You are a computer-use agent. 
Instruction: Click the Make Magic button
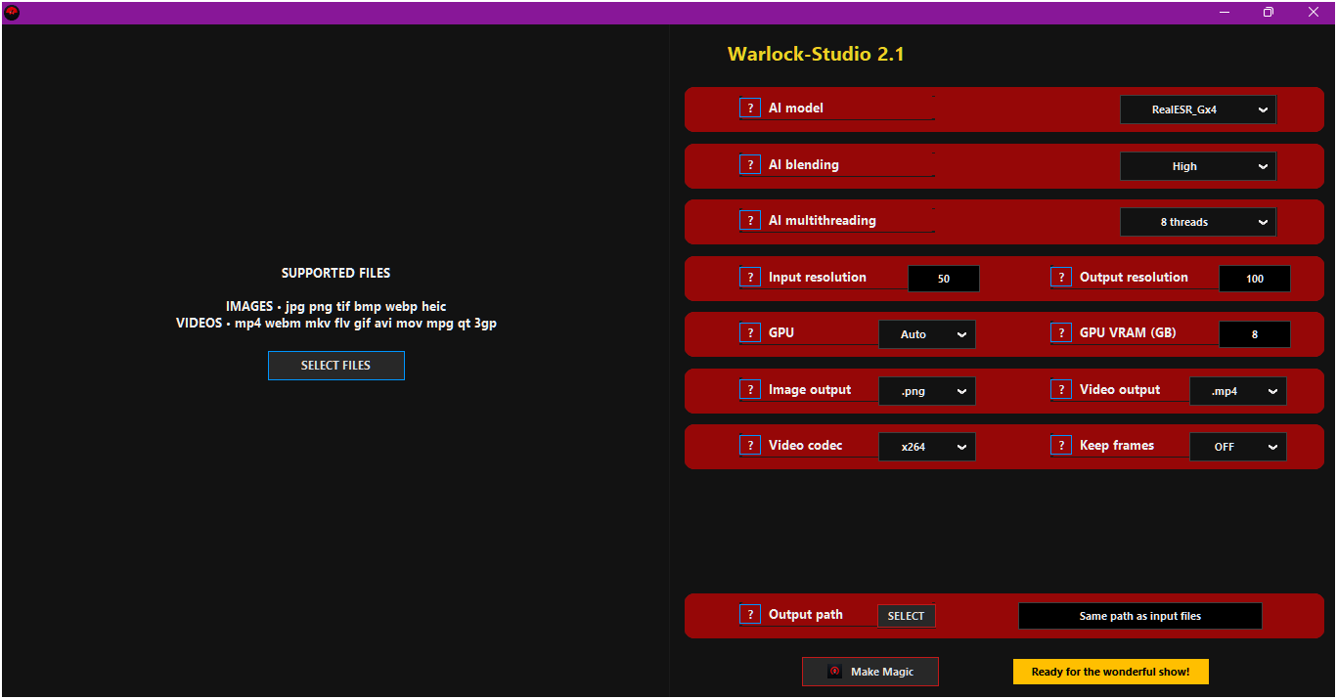(870, 672)
